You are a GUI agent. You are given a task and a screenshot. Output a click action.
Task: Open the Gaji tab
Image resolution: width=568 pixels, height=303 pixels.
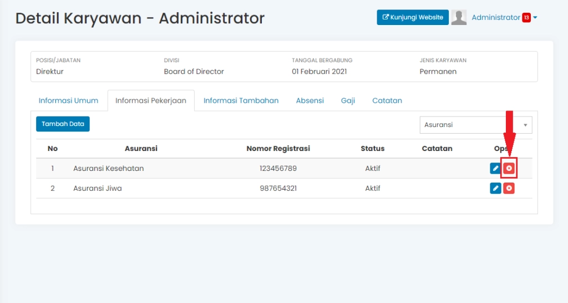[x=348, y=100]
